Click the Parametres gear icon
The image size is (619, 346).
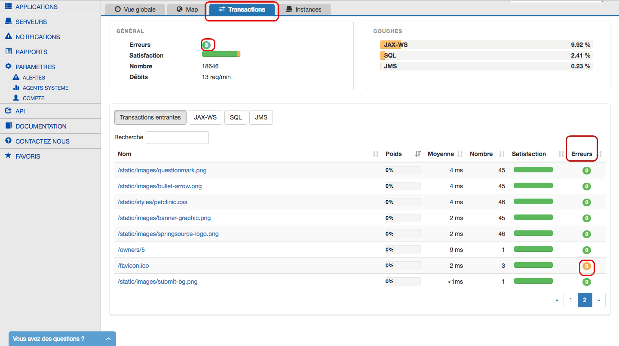point(8,67)
